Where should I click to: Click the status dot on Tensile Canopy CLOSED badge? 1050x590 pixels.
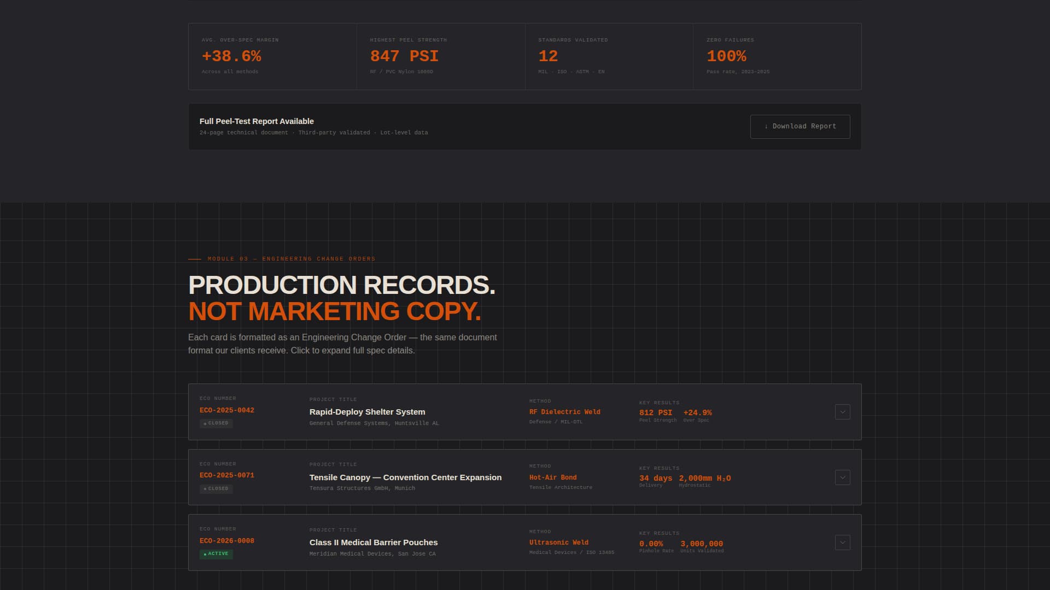[x=206, y=489]
